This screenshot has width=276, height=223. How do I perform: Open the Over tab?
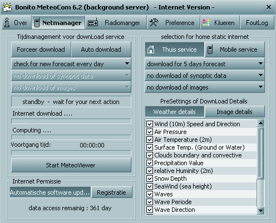pos(16,23)
